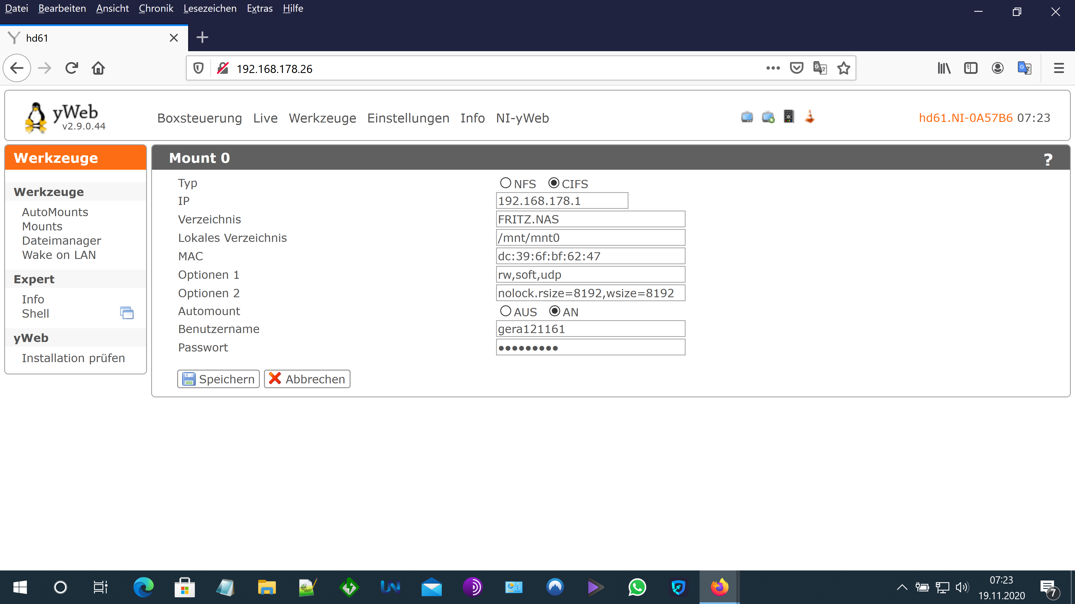This screenshot has height=604, width=1075.
Task: Click the TV live stream icon
Action: (x=747, y=117)
